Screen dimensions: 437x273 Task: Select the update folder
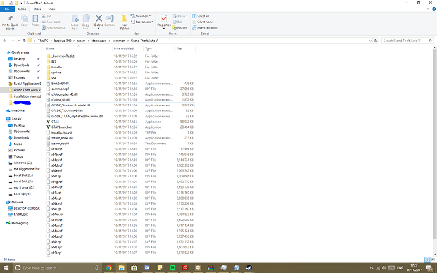pos(56,72)
